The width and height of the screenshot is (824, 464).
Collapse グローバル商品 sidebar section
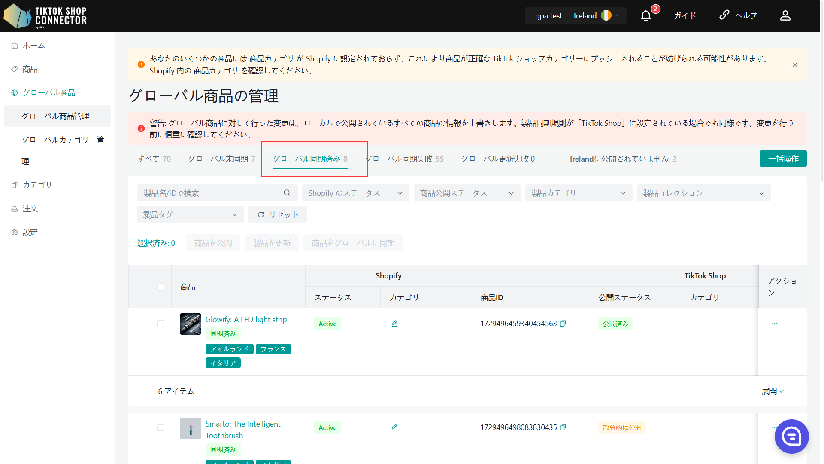(x=58, y=93)
